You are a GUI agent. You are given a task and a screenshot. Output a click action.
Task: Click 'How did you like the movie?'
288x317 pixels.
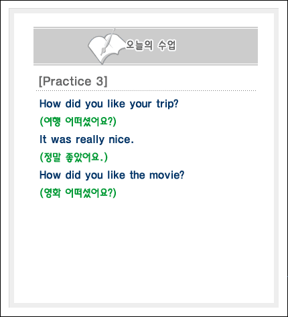112,175
